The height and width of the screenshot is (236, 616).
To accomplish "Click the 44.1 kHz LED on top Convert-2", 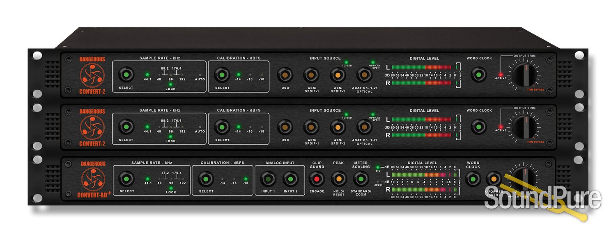I will [x=147, y=75].
